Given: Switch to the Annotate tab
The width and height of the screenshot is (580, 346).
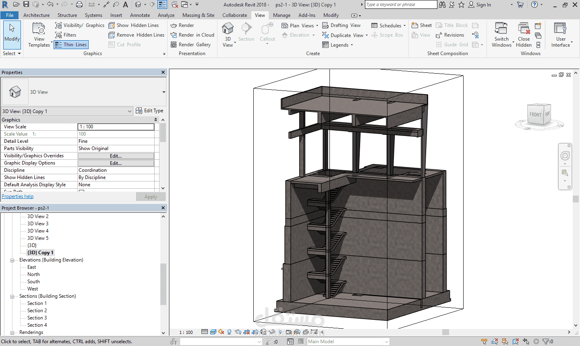Looking at the screenshot, I should [140, 15].
